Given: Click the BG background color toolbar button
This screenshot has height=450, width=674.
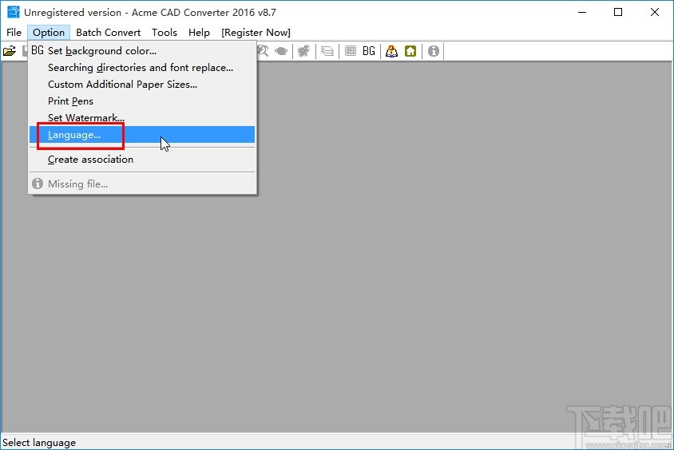Looking at the screenshot, I should coord(369,51).
